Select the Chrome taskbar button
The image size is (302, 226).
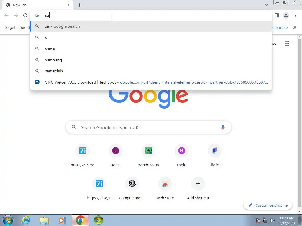point(81,220)
